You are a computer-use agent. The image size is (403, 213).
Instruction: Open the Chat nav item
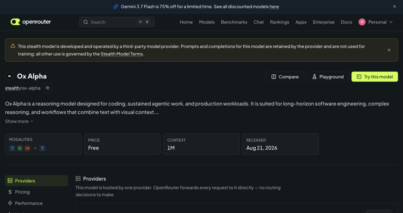point(259,22)
